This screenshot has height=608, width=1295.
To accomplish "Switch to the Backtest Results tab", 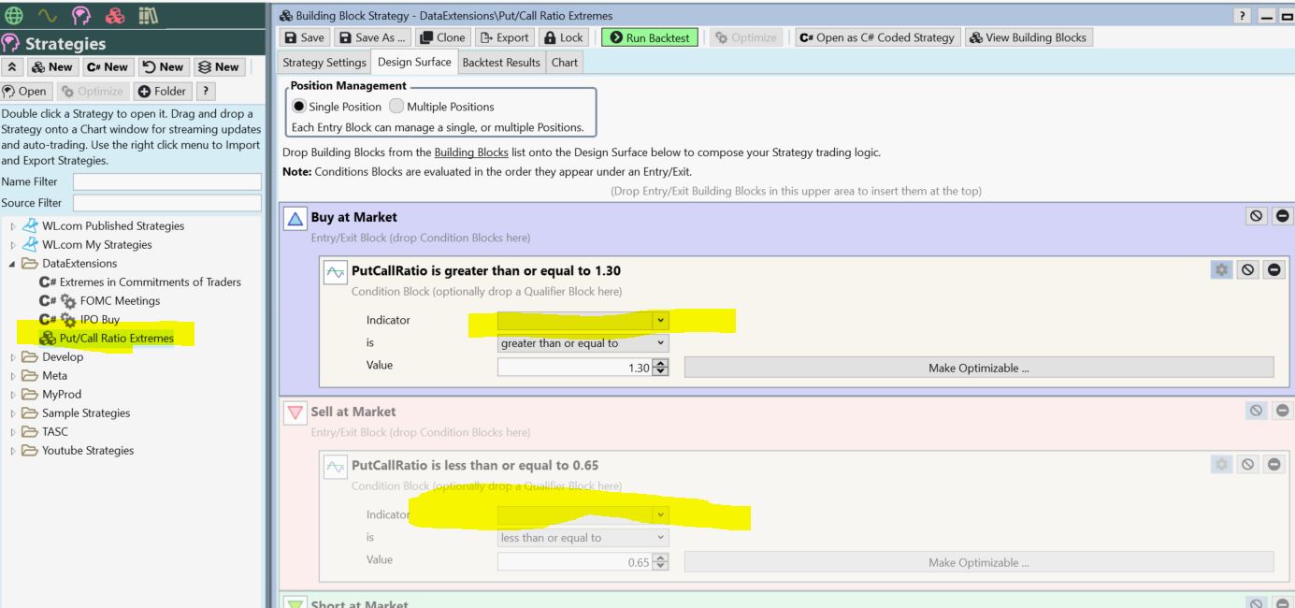I will 500,63.
